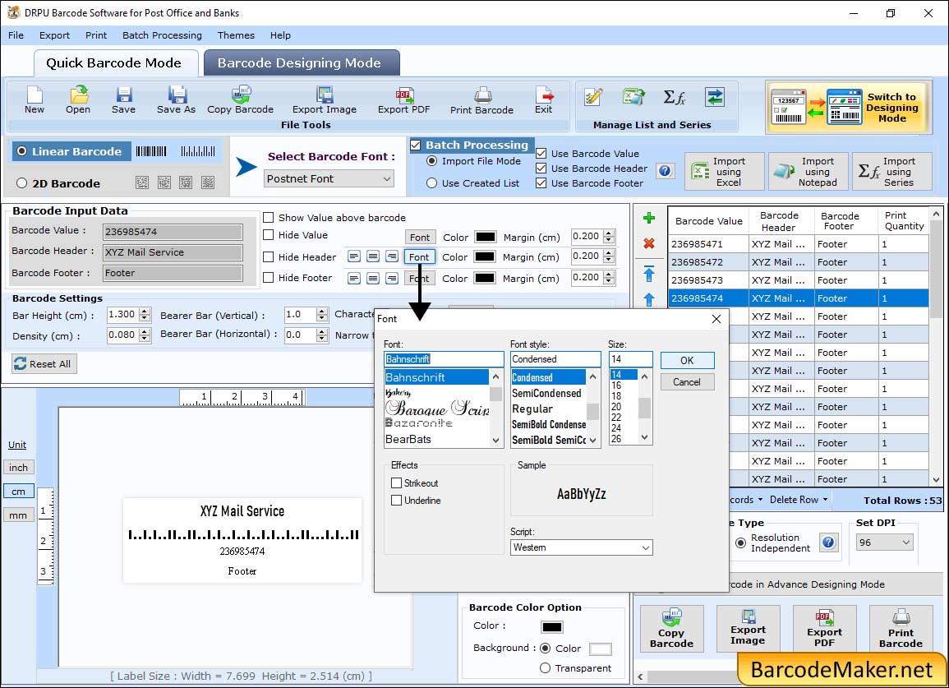Toggle the Batch Processing checkbox
Screen dimensions: 949x688
416,145
